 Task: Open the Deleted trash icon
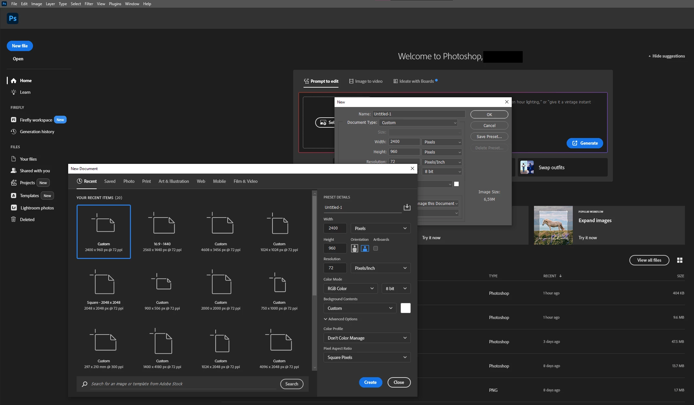14,219
